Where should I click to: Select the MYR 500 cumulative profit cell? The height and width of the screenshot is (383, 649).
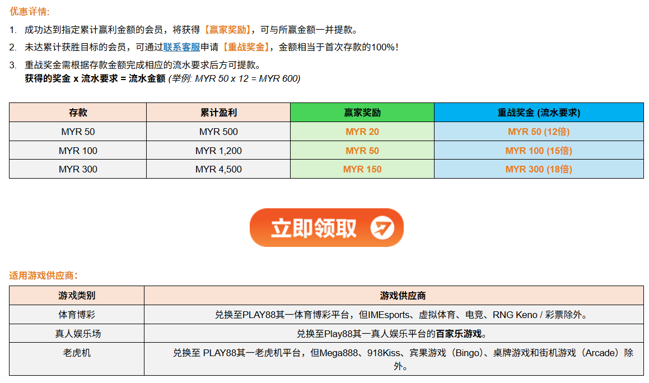[218, 132]
